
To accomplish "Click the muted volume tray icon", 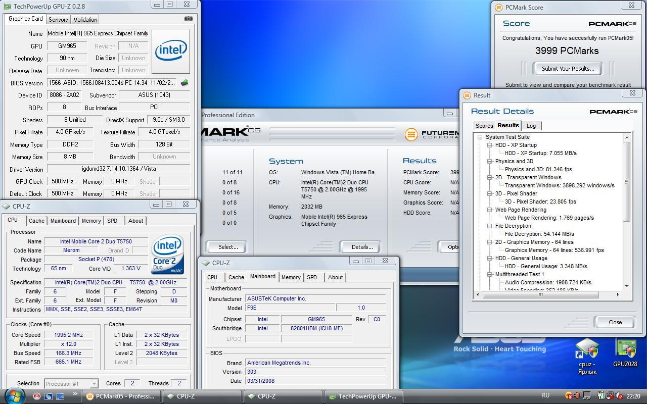I will pos(619,396).
